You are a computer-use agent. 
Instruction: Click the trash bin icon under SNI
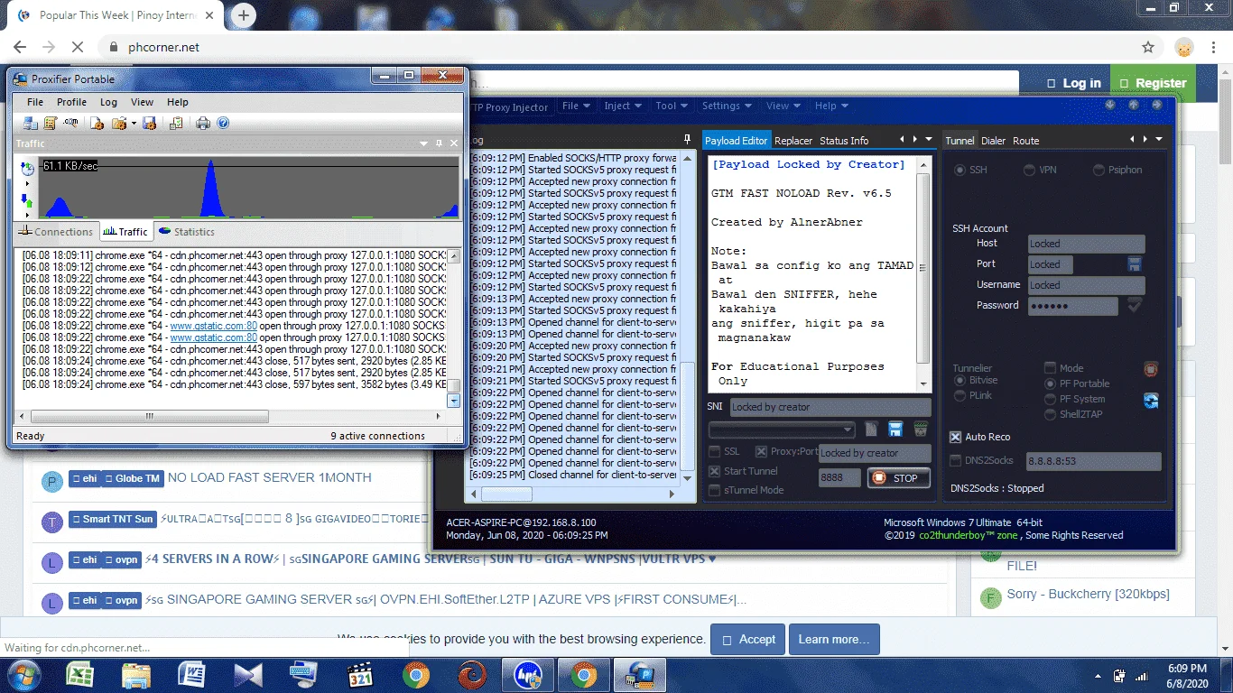tap(921, 430)
